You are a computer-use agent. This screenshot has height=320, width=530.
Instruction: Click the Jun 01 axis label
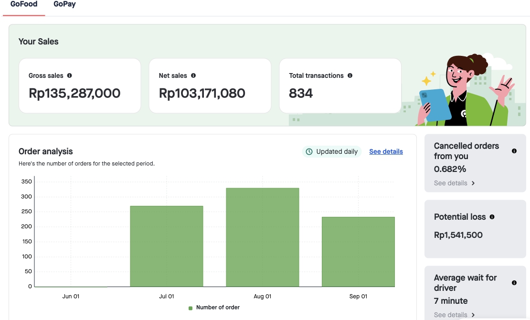click(71, 296)
